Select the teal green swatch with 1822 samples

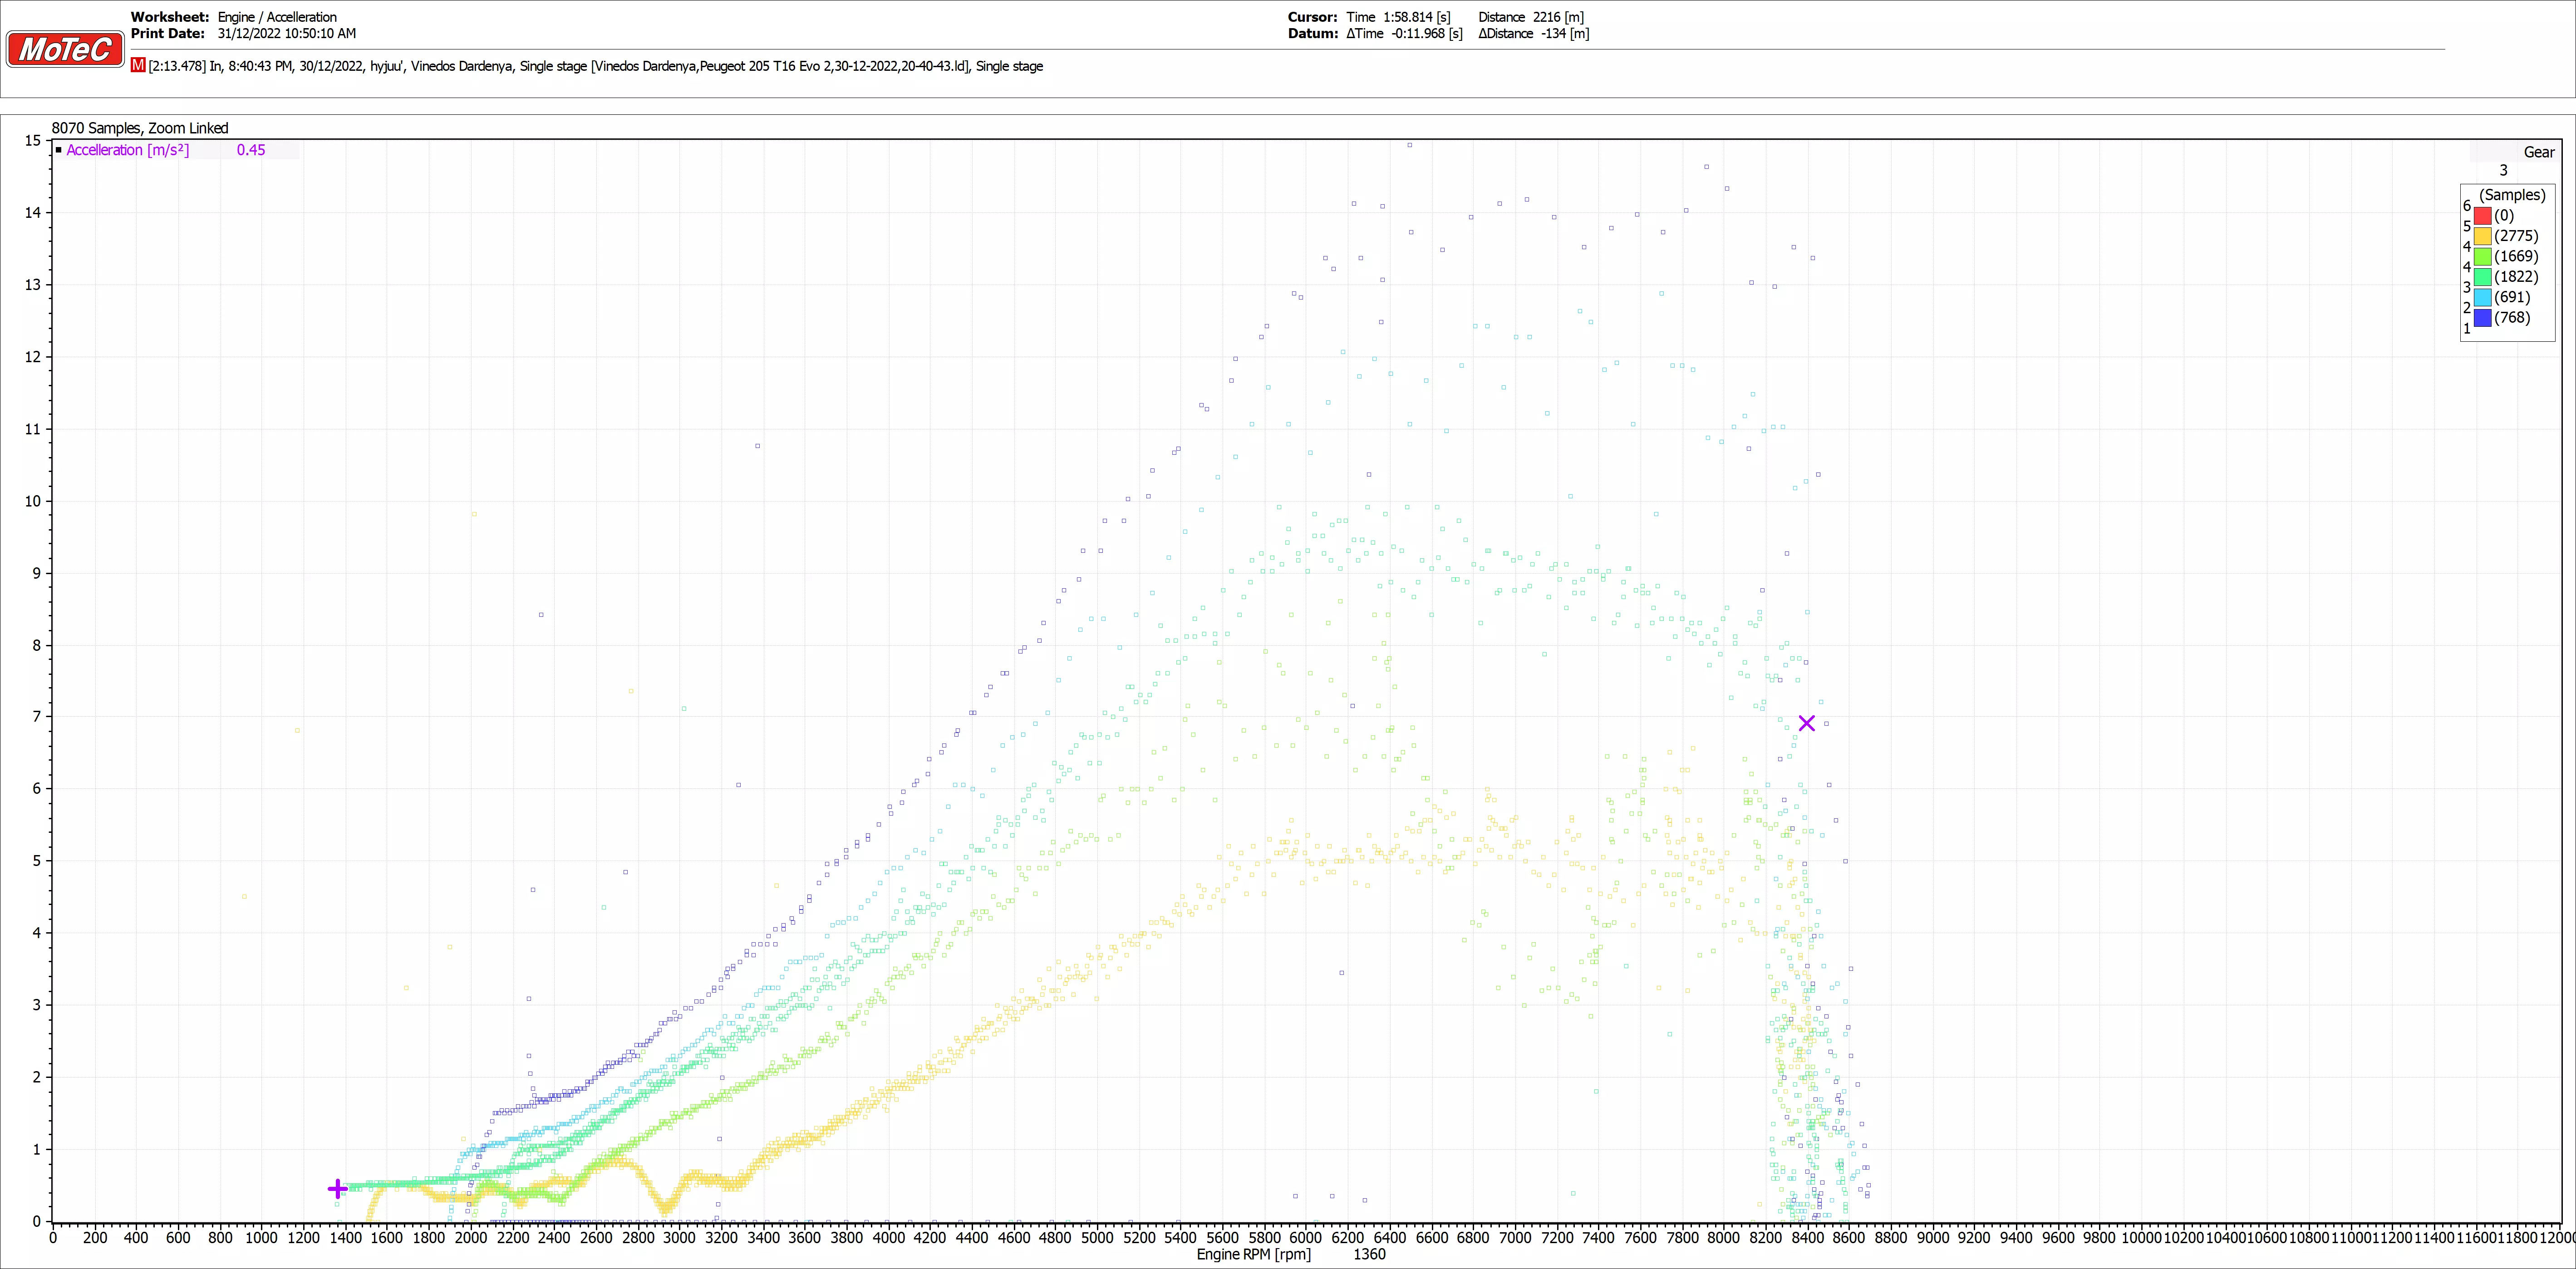(2483, 277)
